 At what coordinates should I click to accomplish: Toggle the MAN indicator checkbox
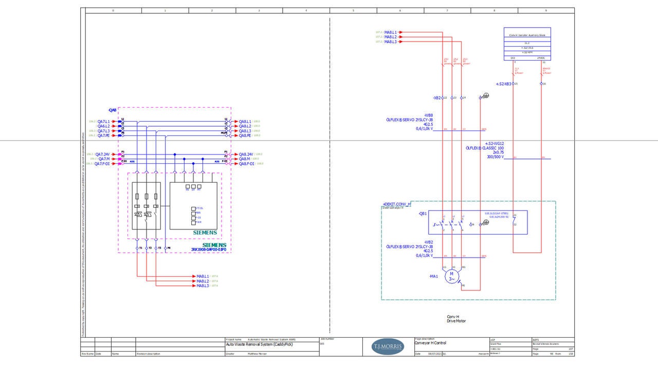[194, 213]
